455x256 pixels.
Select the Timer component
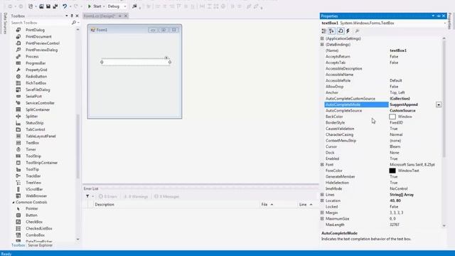(31, 149)
